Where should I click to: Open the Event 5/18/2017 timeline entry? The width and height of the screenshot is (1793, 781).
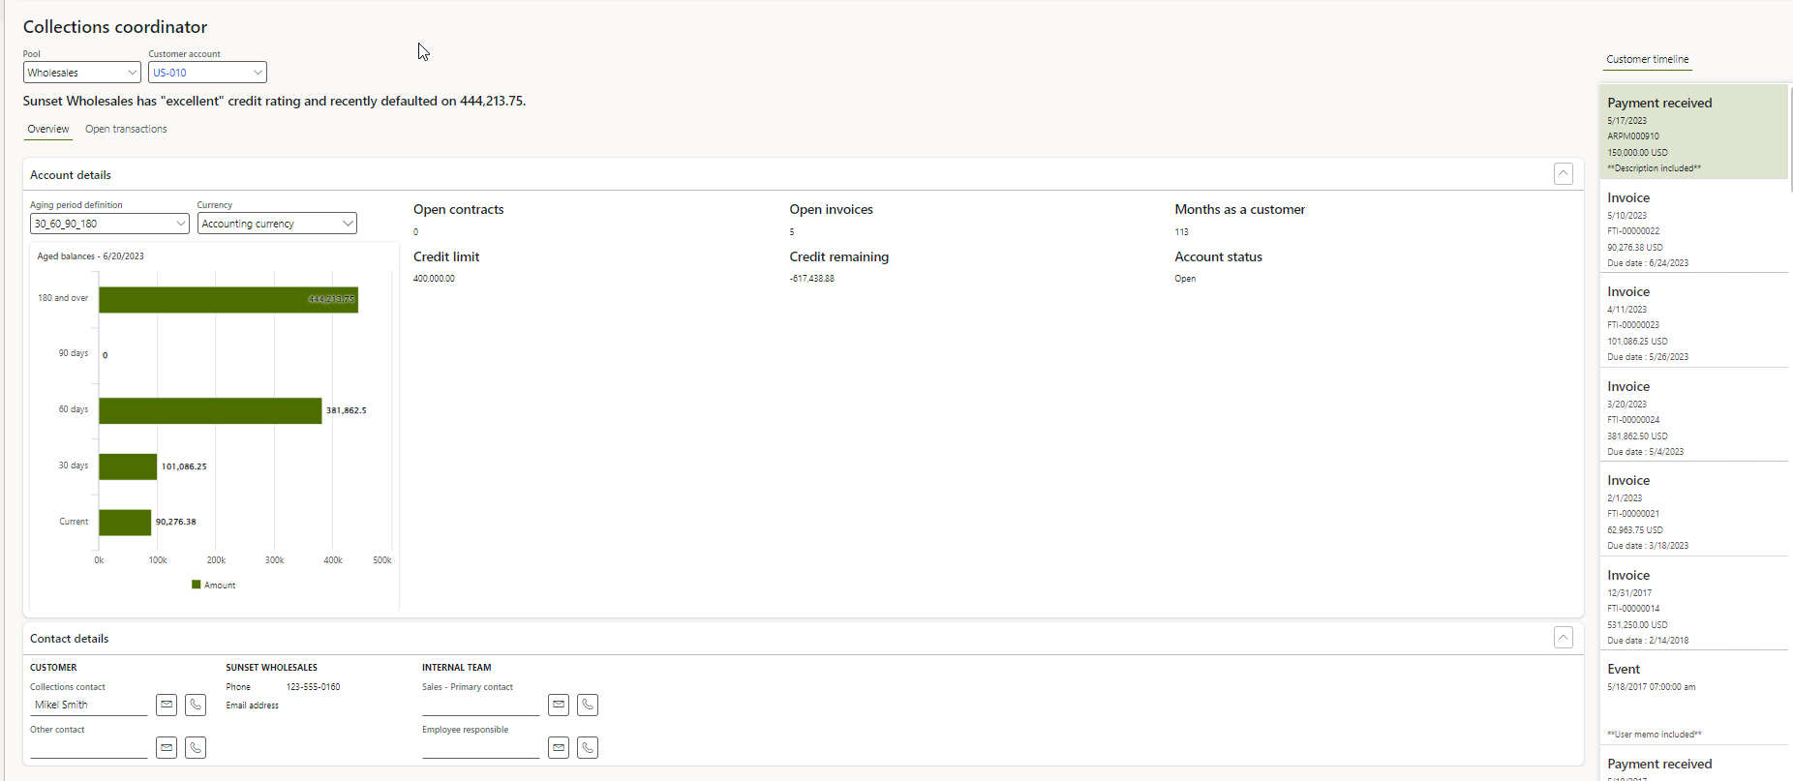pyautogui.click(x=1693, y=700)
